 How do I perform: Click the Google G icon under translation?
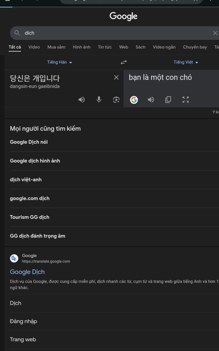pyautogui.click(x=134, y=100)
